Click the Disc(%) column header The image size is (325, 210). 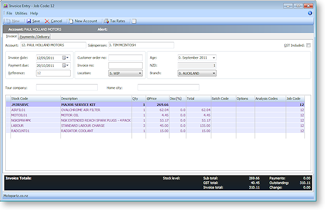178,99
